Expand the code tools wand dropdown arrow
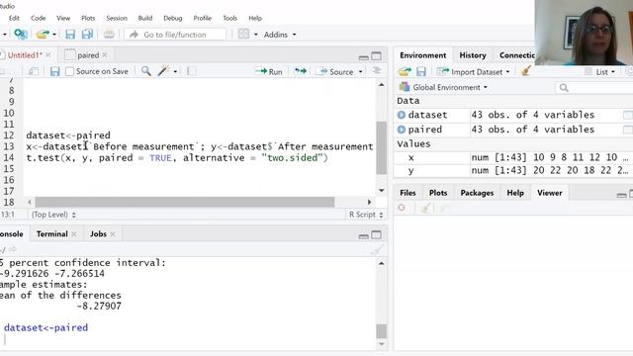 pos(175,72)
